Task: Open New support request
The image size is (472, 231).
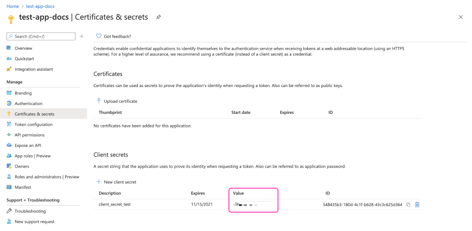Action: (x=34, y=222)
